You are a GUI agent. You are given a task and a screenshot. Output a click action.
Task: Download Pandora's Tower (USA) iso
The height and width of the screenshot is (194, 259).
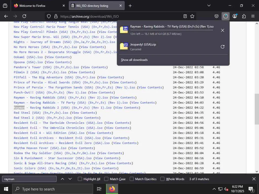46,67
